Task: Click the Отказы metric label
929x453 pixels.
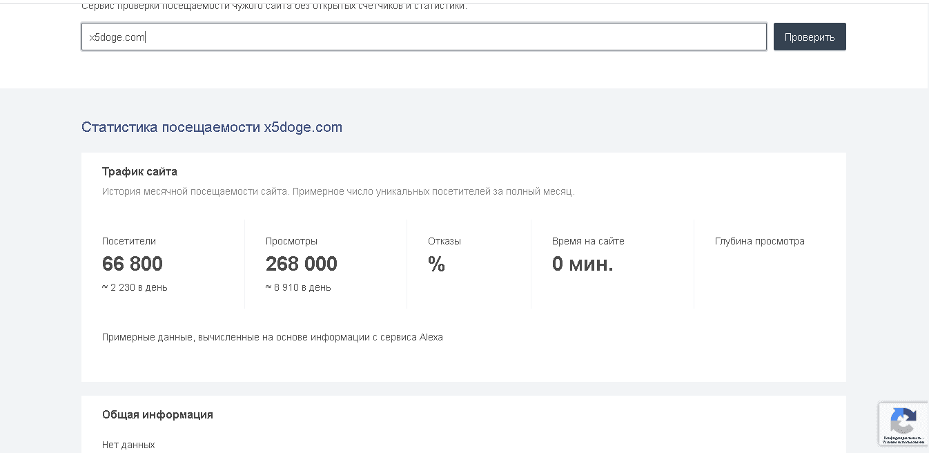Action: pos(444,241)
